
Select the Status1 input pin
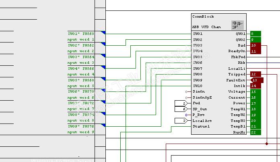point(201,126)
